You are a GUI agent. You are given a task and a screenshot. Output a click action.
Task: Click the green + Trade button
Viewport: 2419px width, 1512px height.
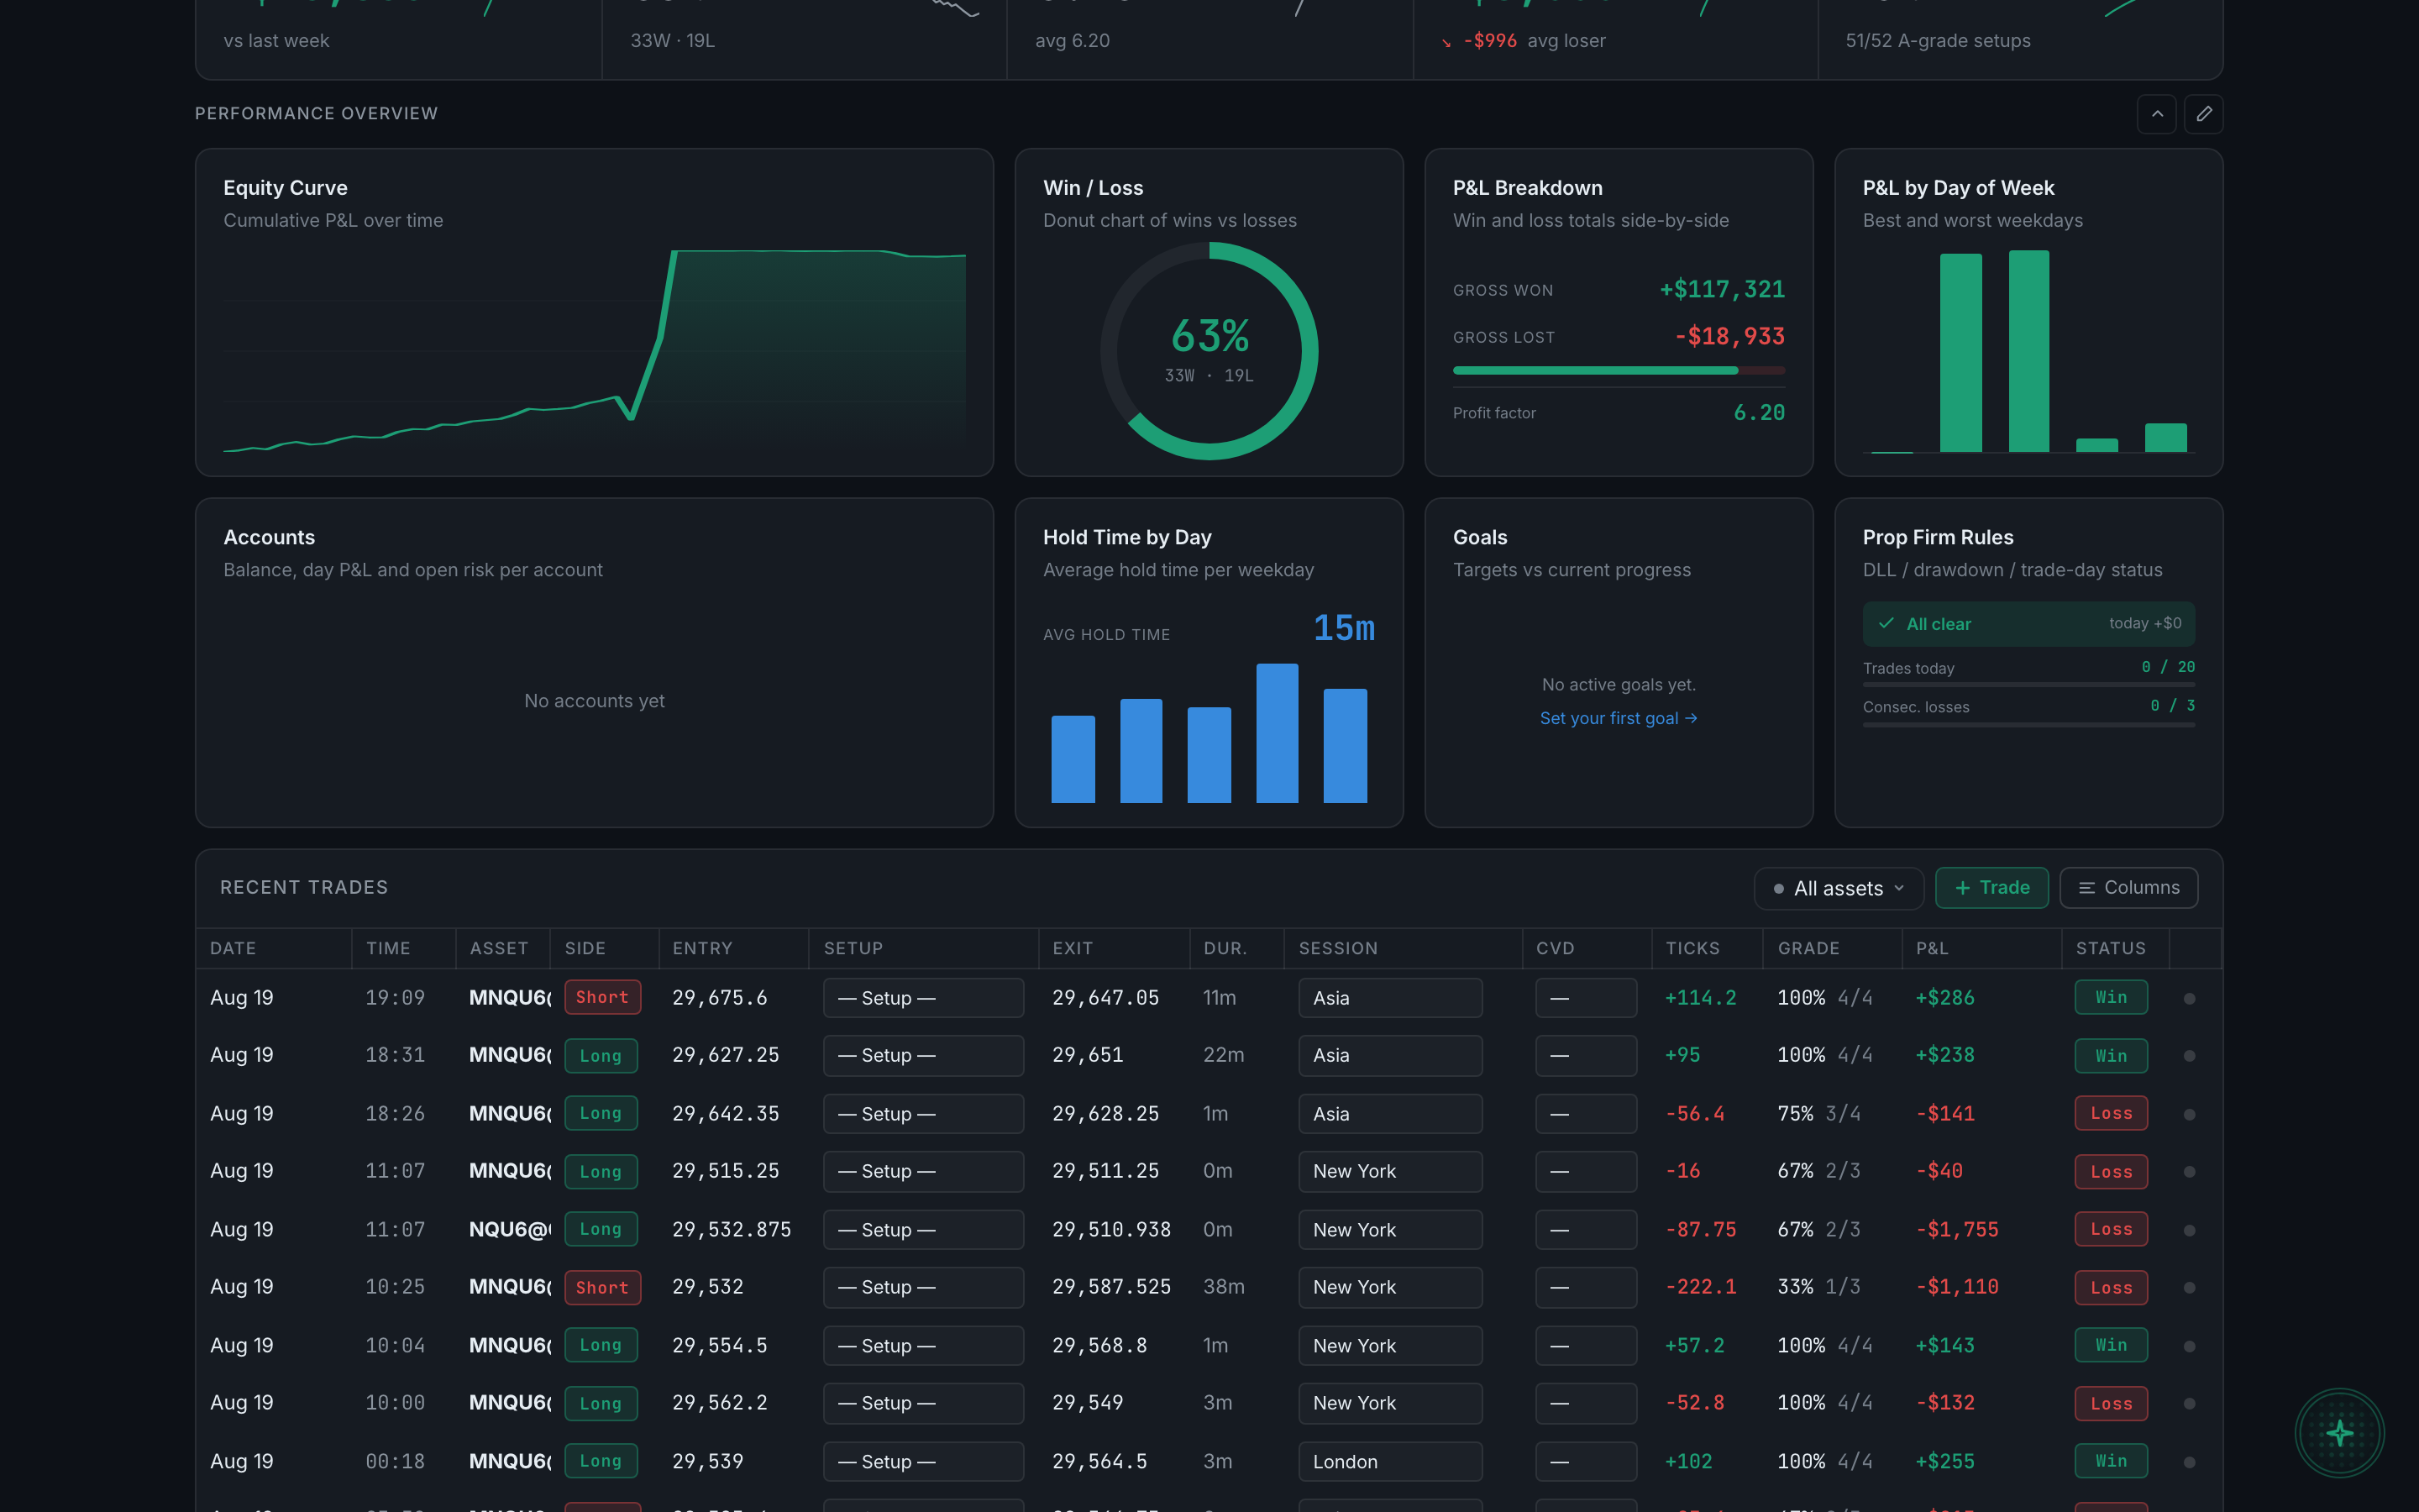tap(1991, 888)
